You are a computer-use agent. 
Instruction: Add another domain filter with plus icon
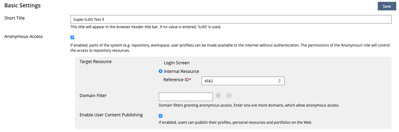pyautogui.click(x=218, y=96)
